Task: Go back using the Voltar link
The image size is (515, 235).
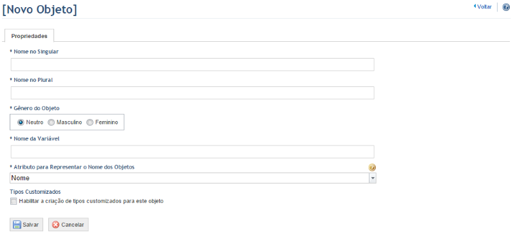Action: coord(483,6)
